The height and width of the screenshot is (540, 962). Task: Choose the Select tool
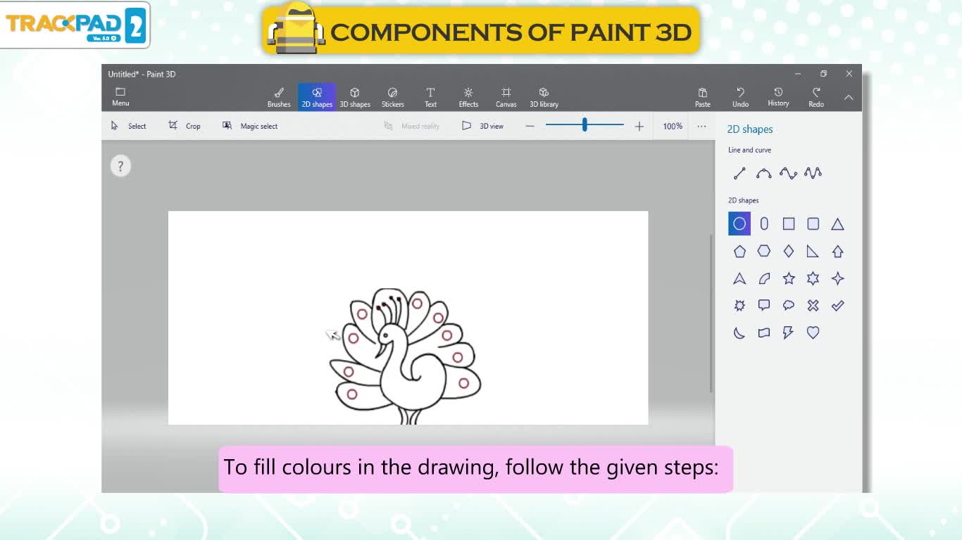(x=128, y=126)
